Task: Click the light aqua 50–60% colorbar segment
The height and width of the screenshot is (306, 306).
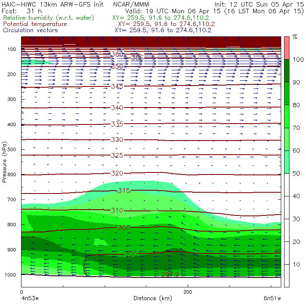Action: (287, 162)
